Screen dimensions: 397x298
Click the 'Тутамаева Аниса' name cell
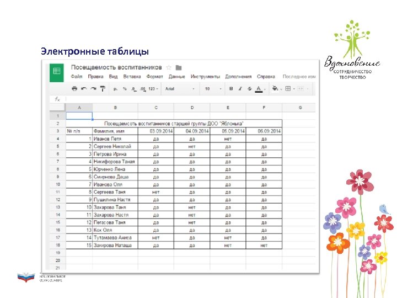[x=115, y=237]
